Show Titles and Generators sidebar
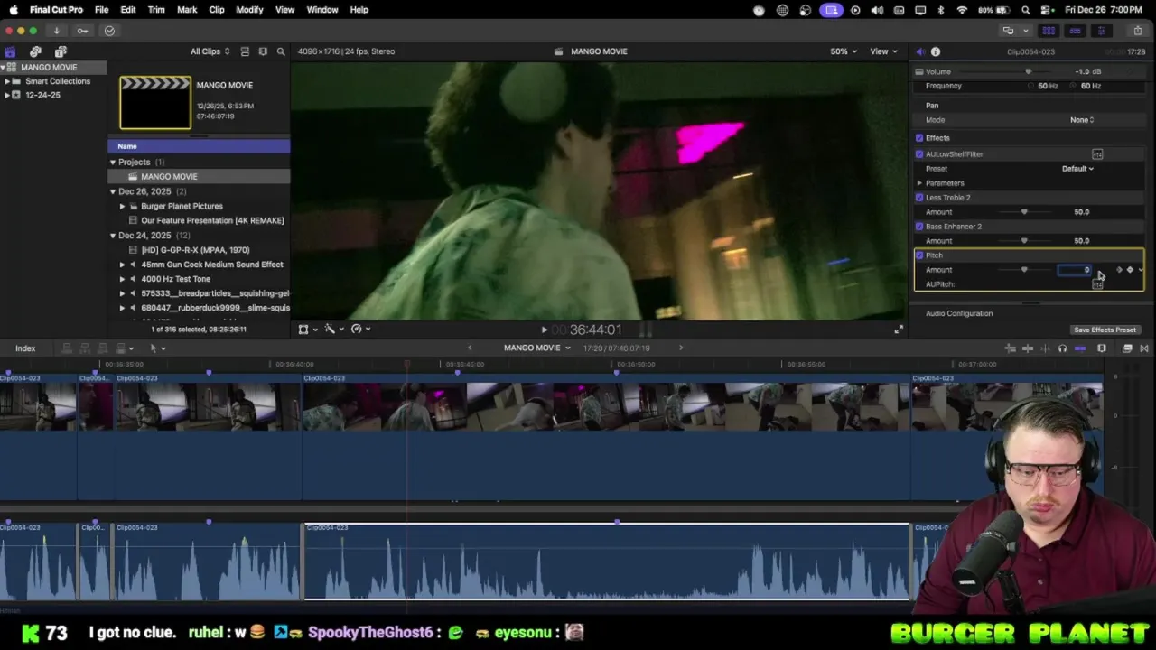 coord(61,51)
